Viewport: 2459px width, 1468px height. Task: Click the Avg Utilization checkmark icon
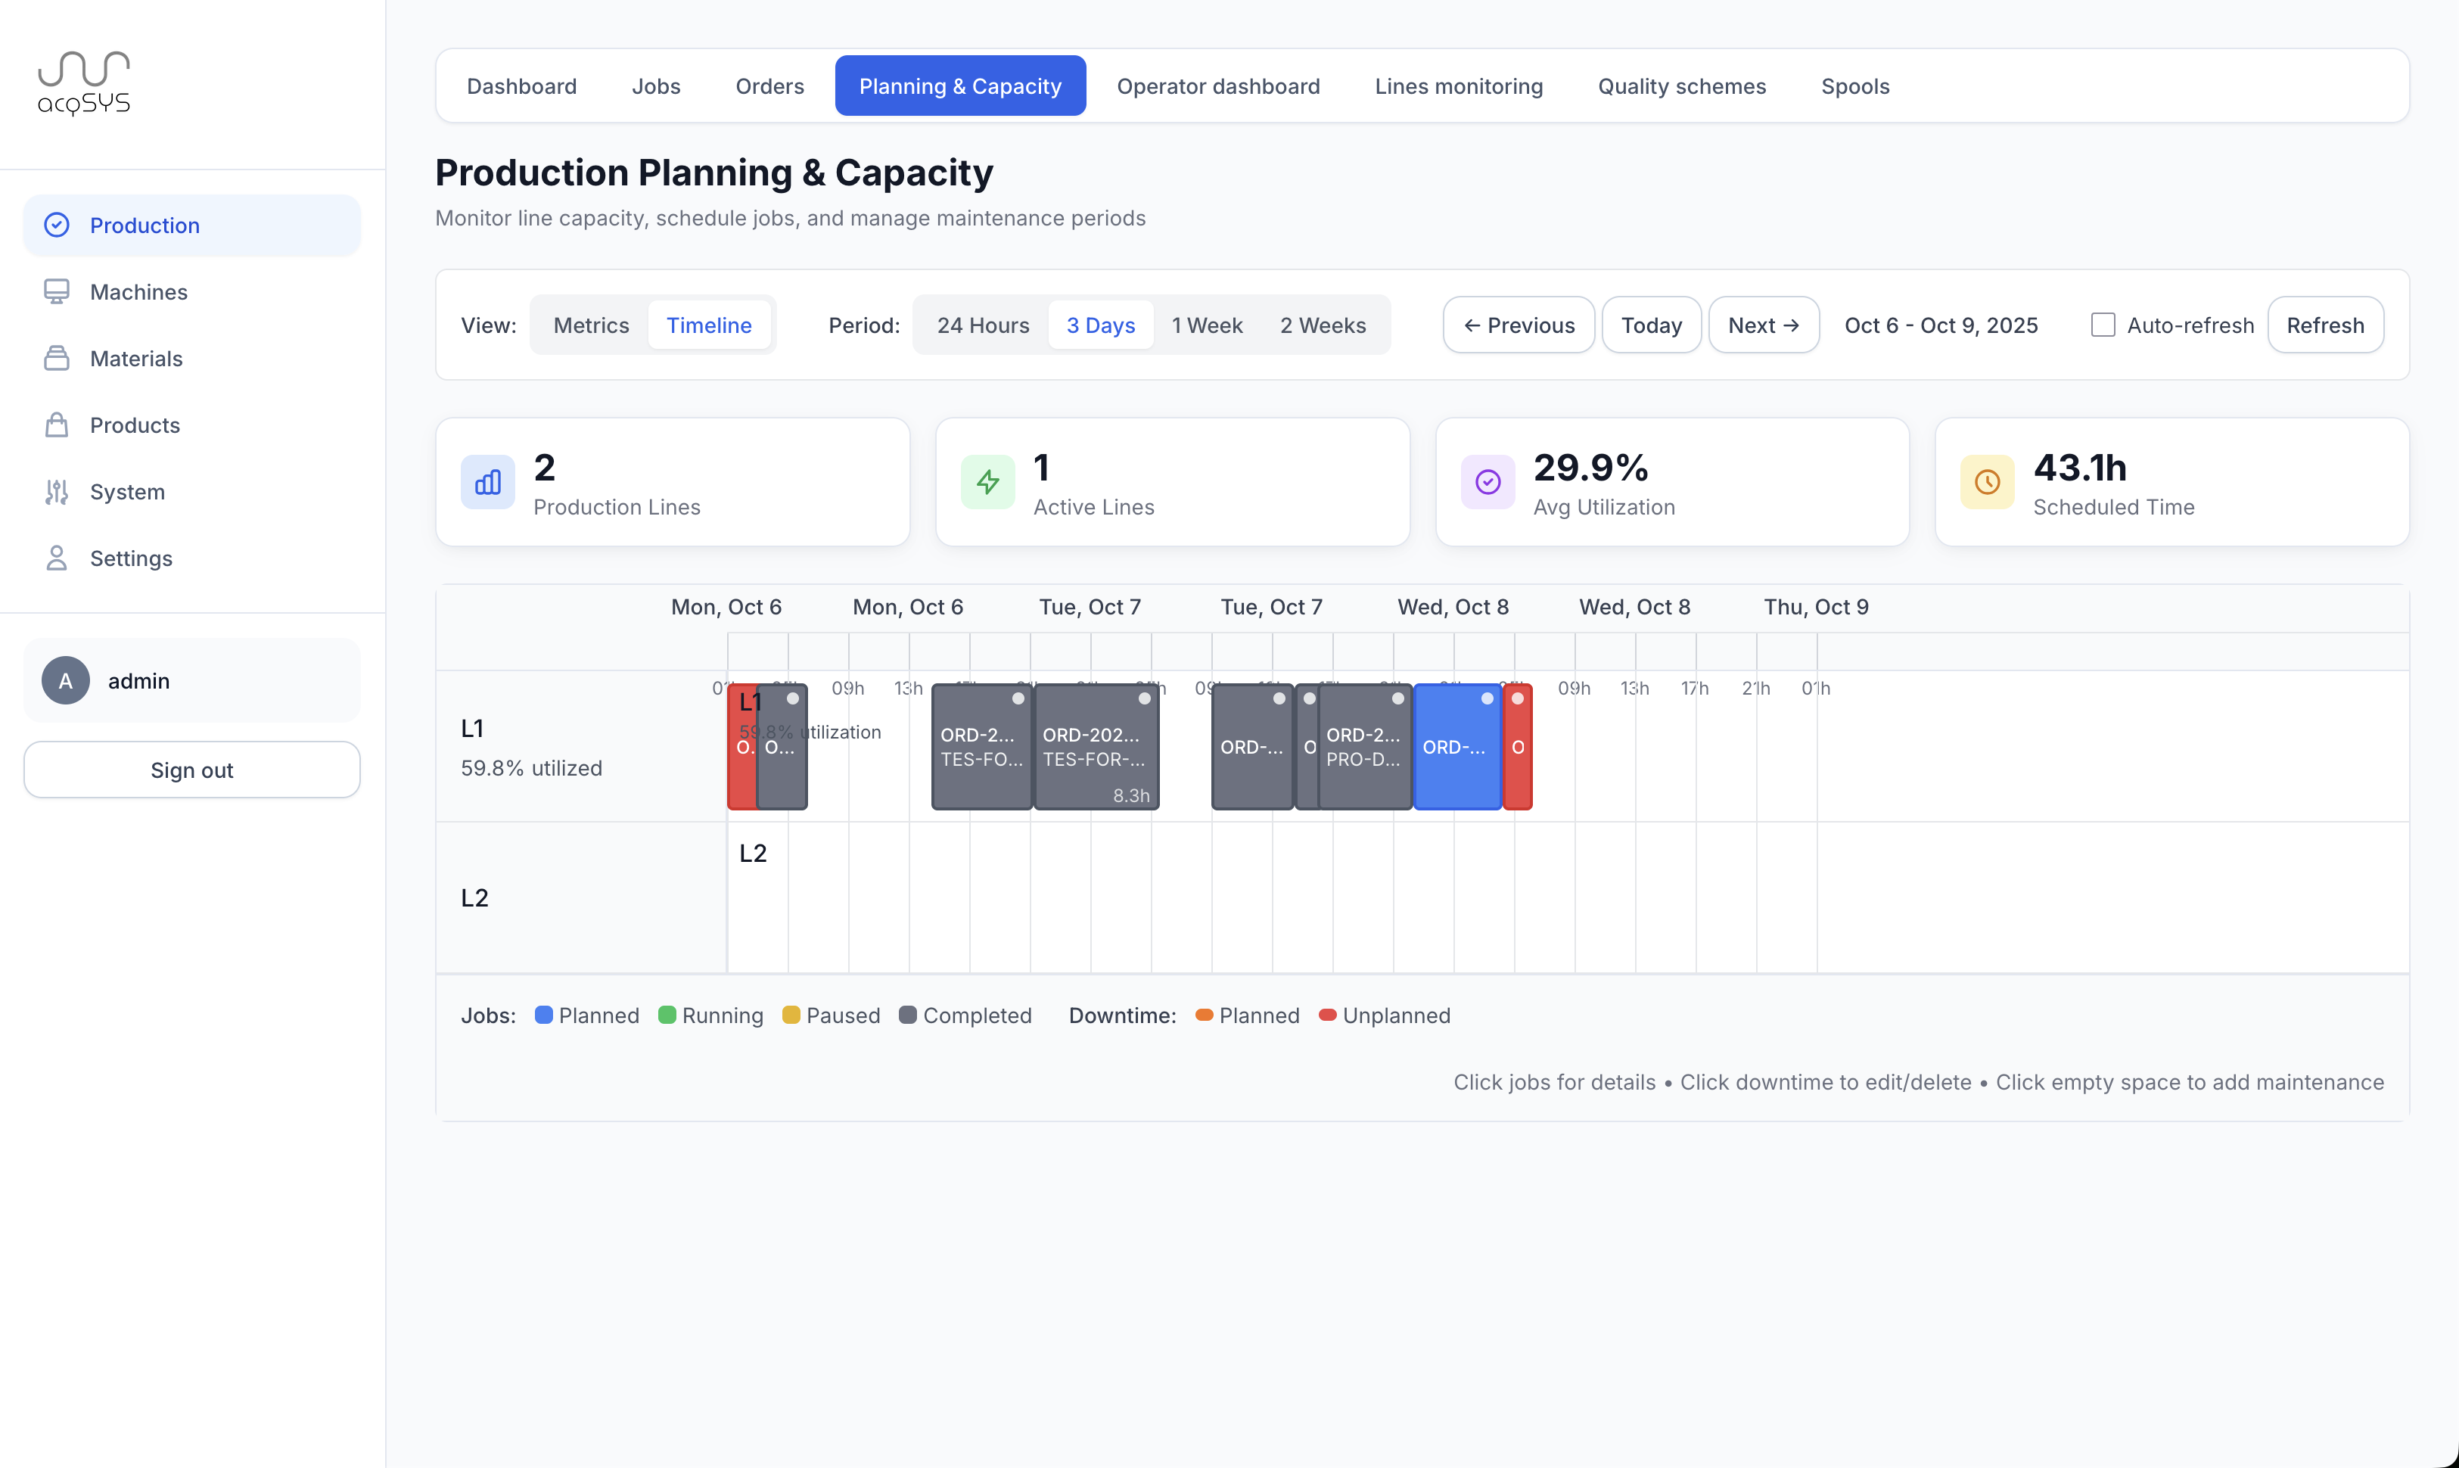[1487, 482]
